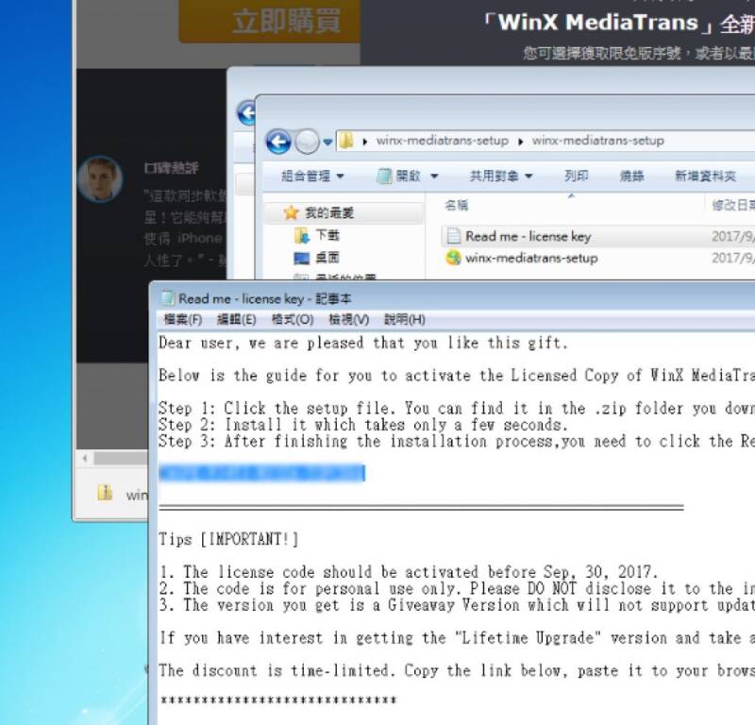Open the recent locations dropdown arrow in Explorer

coord(327,142)
